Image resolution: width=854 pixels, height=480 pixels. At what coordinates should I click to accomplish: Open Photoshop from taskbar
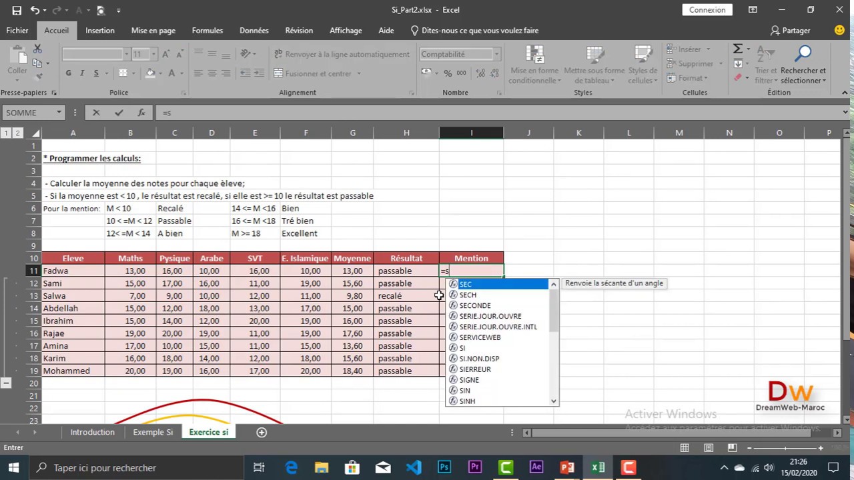[444, 467]
